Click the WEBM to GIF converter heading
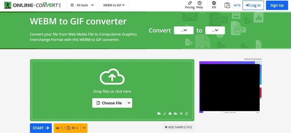 coord(78,21)
